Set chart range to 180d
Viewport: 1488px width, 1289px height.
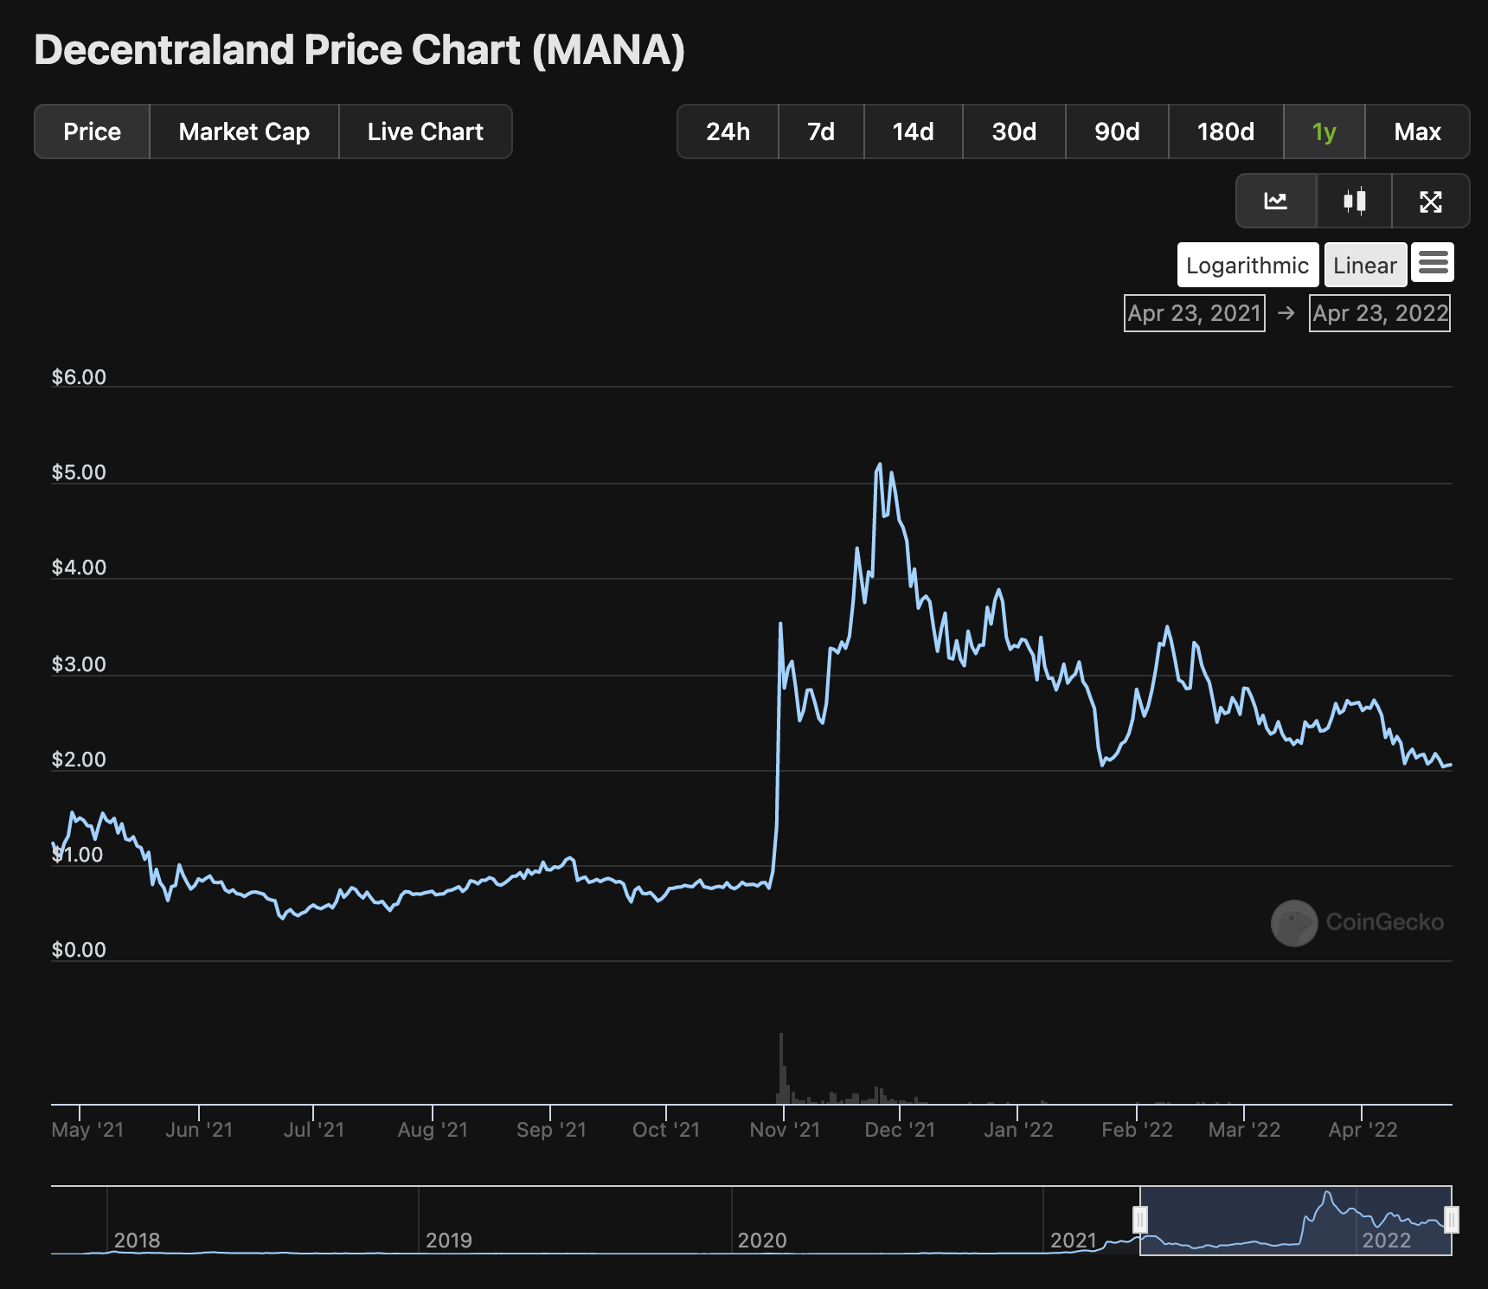(1226, 131)
